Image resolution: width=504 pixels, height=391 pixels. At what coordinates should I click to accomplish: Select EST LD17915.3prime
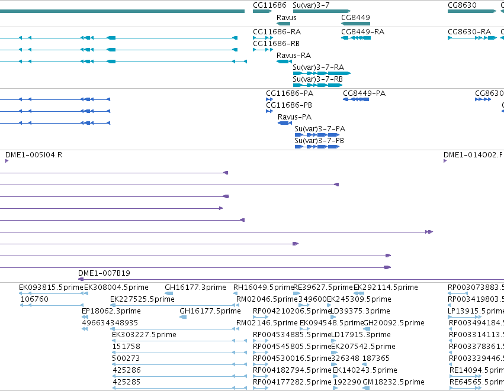[x=361, y=335]
